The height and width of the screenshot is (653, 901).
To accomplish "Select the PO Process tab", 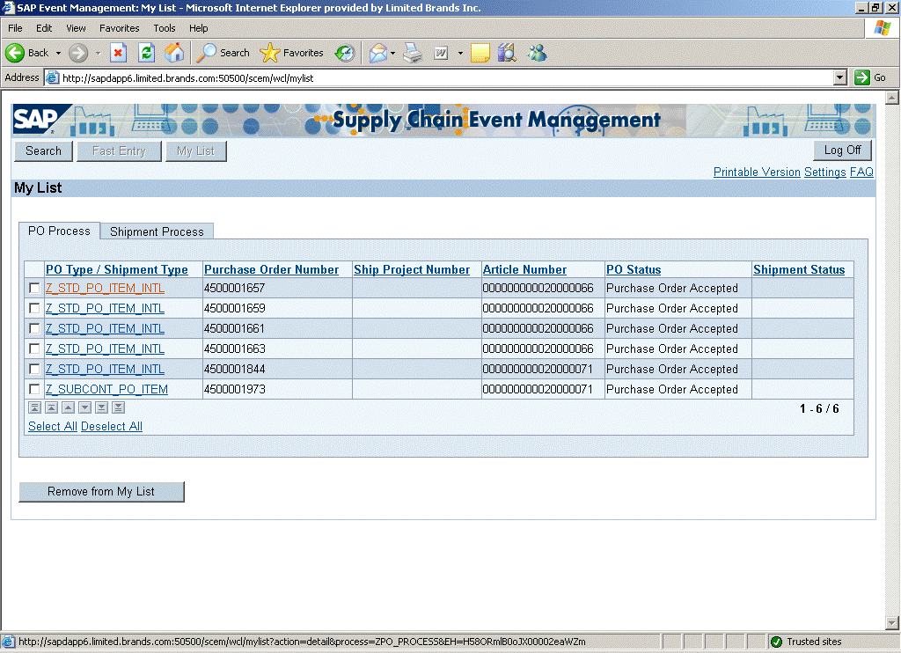I will (59, 231).
